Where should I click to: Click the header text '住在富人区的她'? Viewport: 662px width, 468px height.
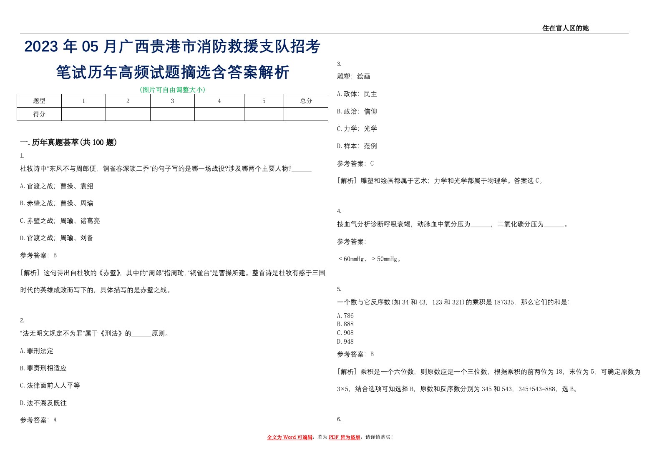click(565, 28)
